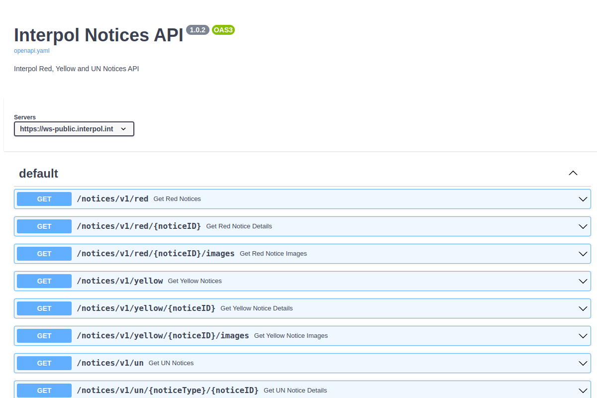Click the "Get UN Notice Details" summary
The height and width of the screenshot is (398, 597).
(296, 391)
